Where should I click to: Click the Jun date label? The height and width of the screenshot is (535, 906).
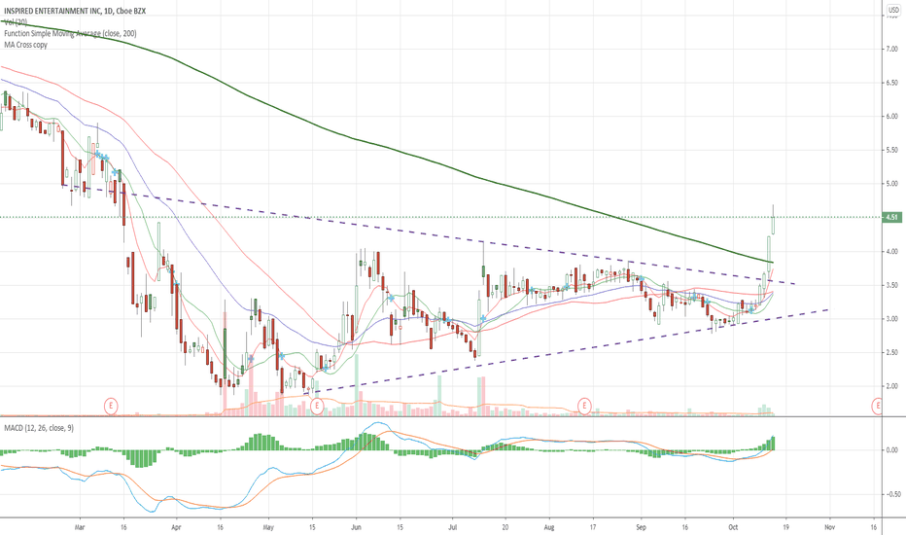pos(356,527)
